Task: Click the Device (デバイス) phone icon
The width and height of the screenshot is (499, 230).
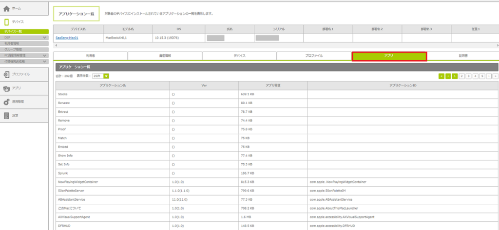Action: tap(6, 22)
